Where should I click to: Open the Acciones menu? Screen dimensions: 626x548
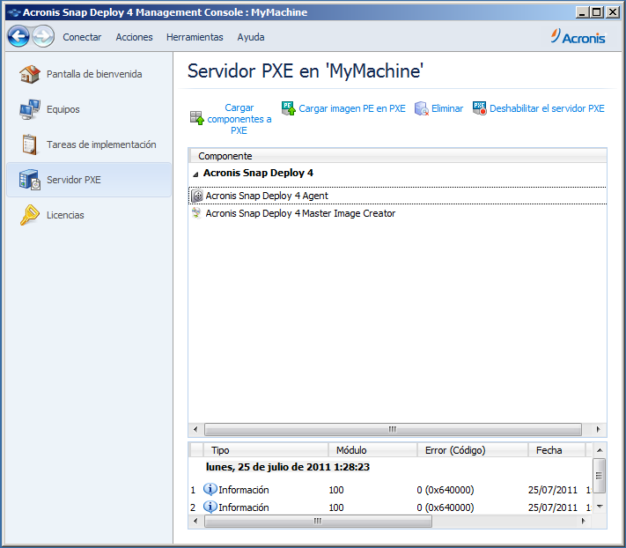click(x=134, y=37)
